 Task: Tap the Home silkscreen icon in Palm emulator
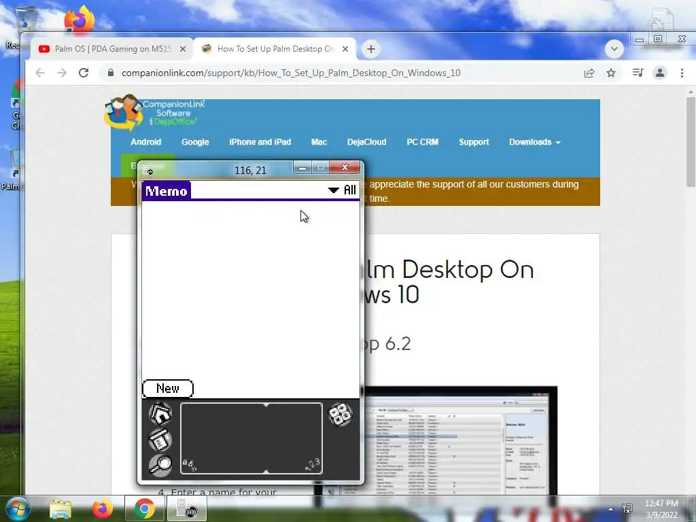pos(160,414)
